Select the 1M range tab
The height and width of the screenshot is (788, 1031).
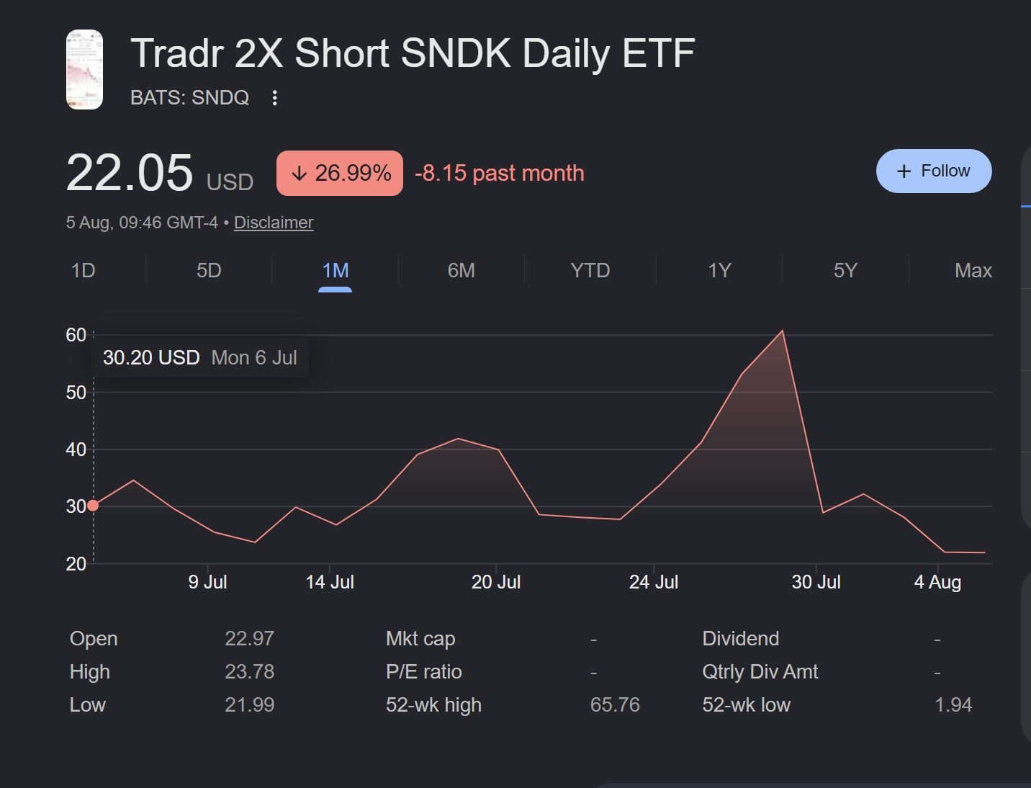(336, 271)
